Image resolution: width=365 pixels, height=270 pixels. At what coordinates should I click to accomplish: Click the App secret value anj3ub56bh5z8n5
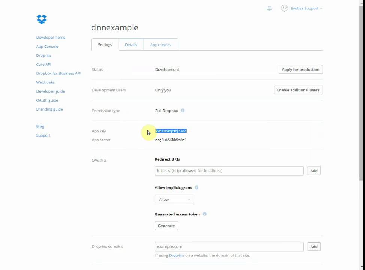tap(171, 140)
